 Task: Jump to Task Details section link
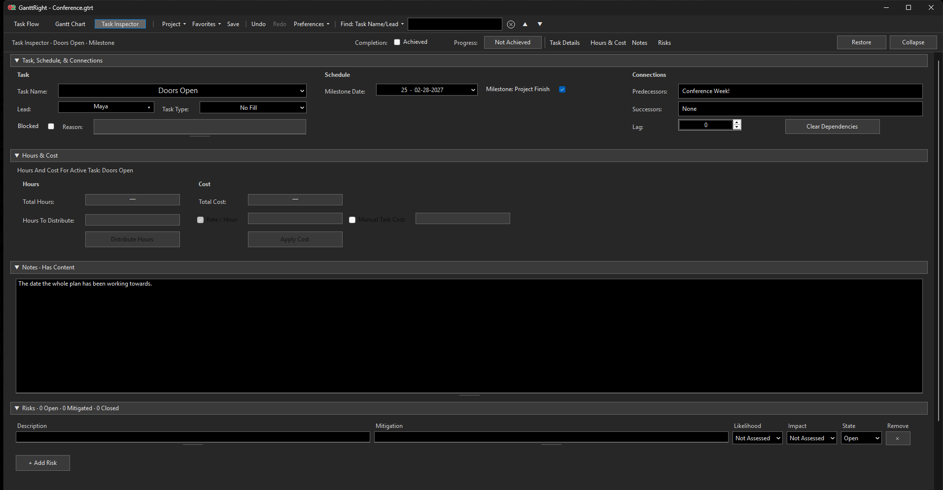click(564, 43)
